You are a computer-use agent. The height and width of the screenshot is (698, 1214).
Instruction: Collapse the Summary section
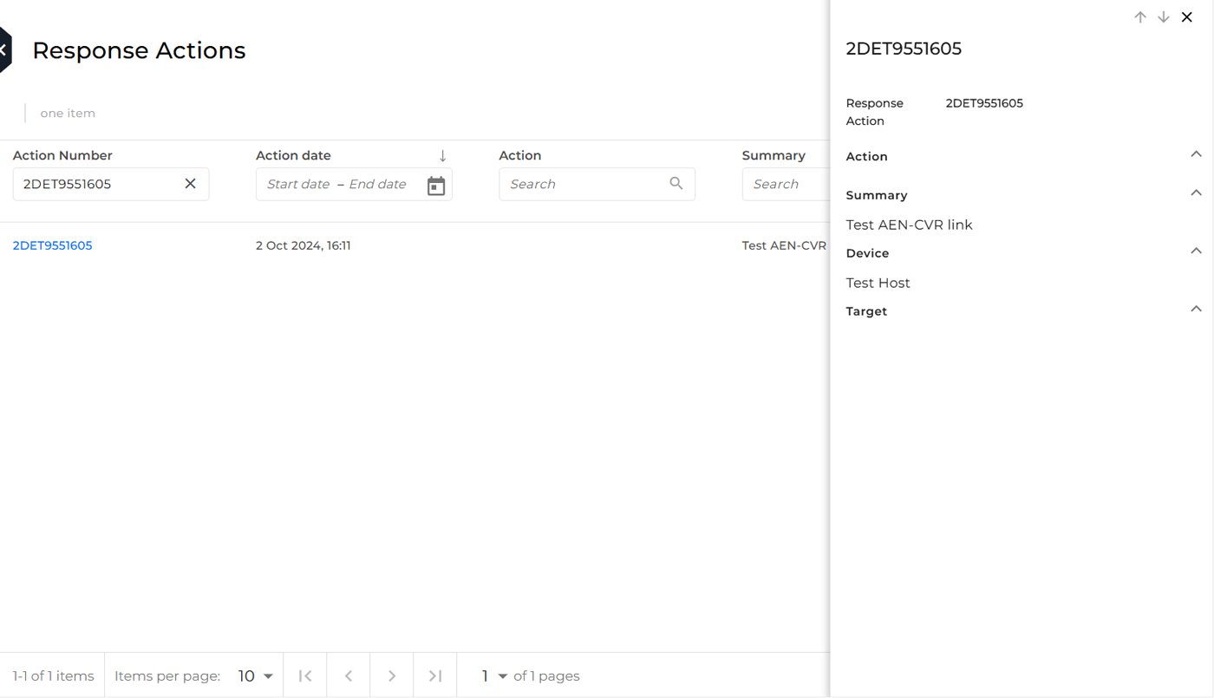1196,192
